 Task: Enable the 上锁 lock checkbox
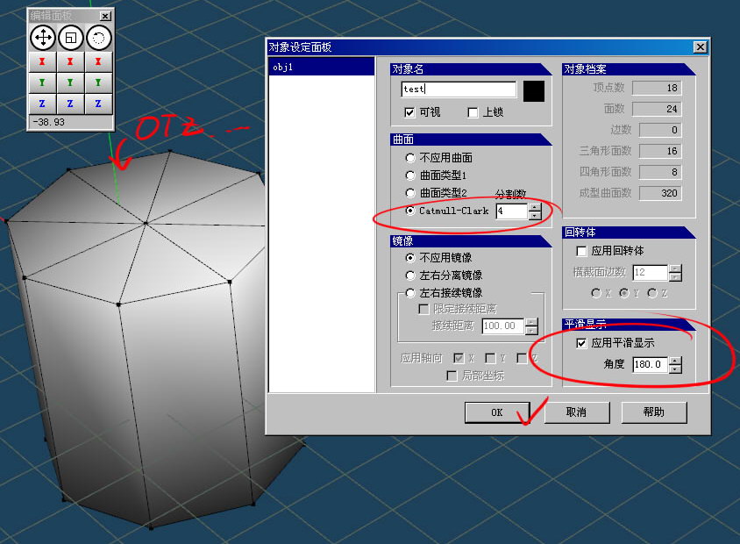click(x=473, y=112)
